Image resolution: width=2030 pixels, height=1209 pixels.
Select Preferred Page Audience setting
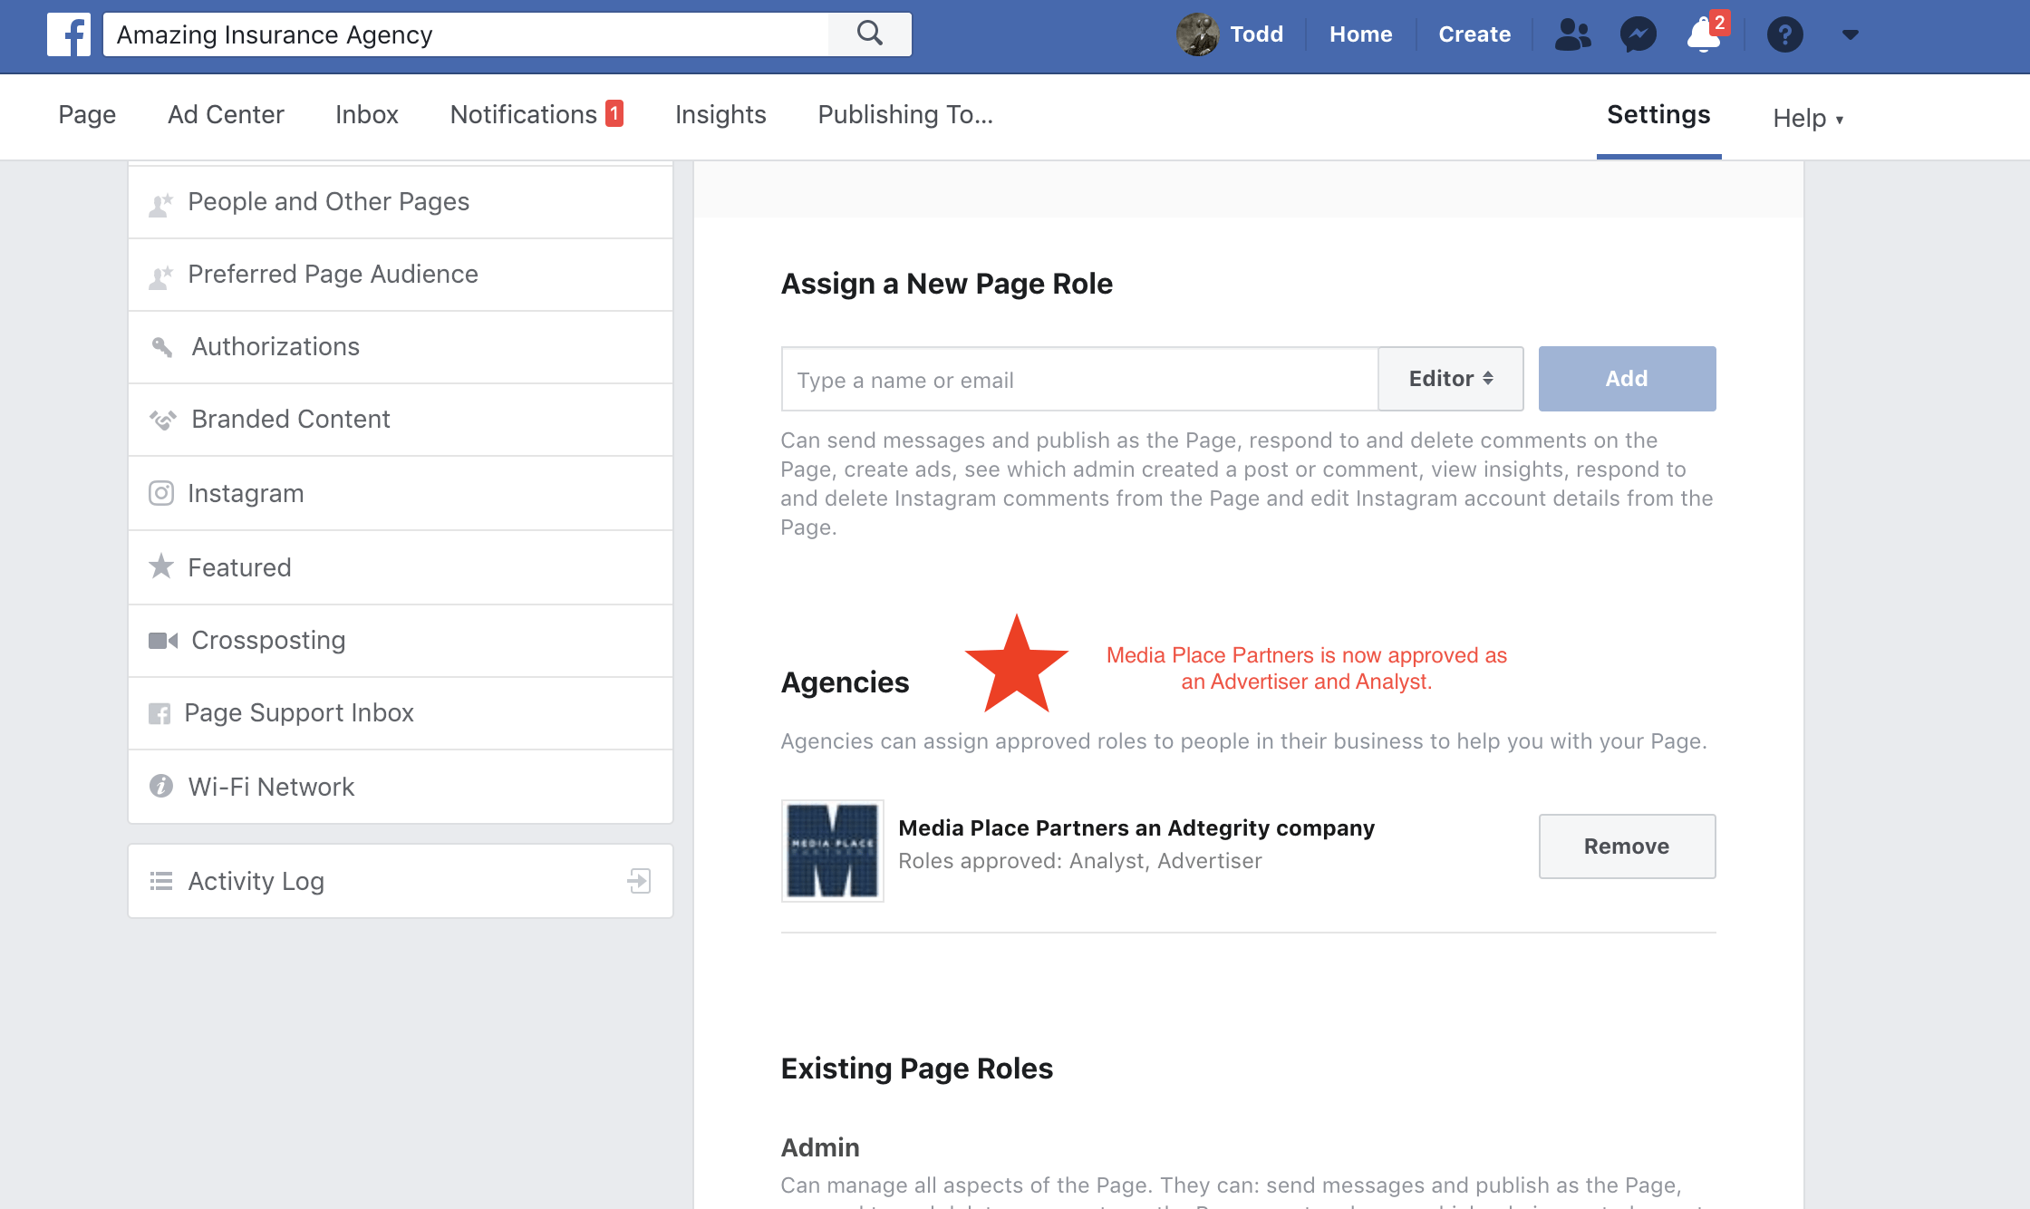click(x=401, y=275)
